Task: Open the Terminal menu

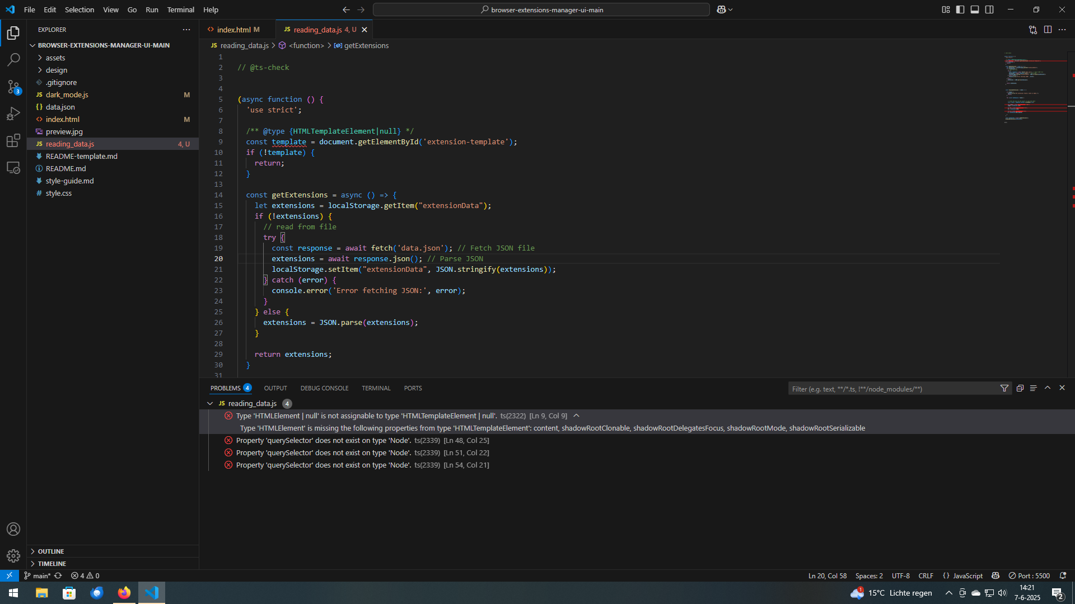Action: [x=180, y=10]
